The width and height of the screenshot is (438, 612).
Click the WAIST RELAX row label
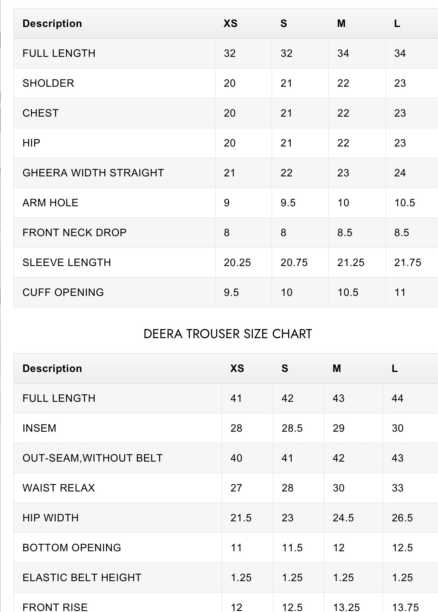59,488
